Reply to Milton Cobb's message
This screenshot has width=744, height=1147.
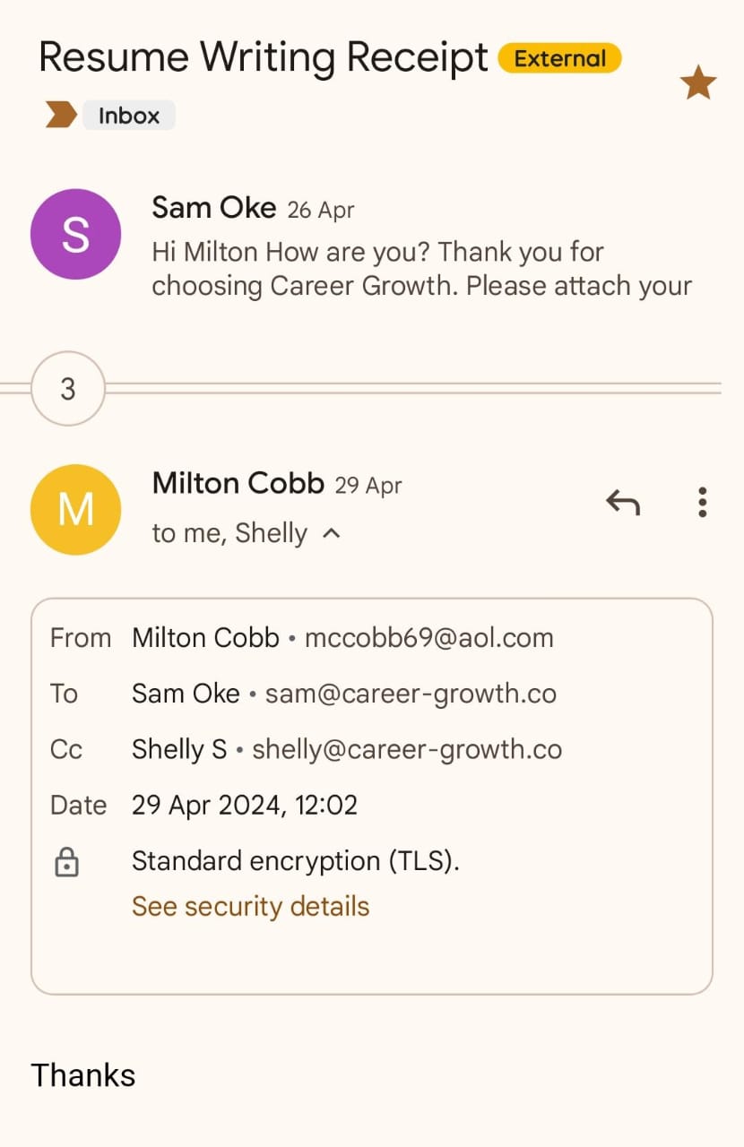[x=623, y=503]
